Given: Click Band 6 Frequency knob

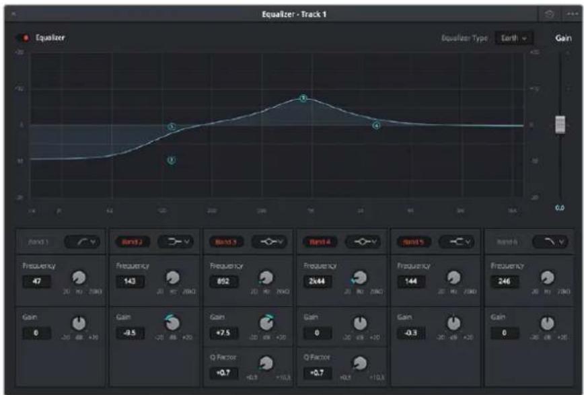Looking at the screenshot, I should pyautogui.click(x=547, y=278).
